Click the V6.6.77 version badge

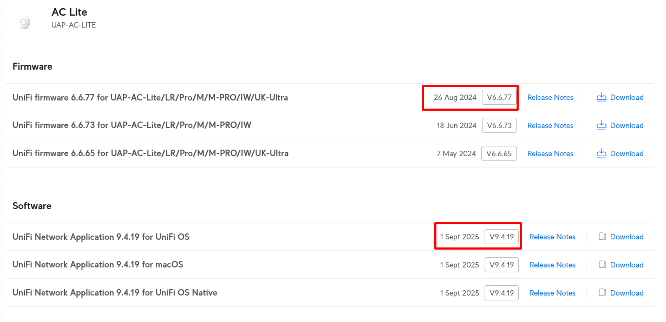tap(499, 97)
